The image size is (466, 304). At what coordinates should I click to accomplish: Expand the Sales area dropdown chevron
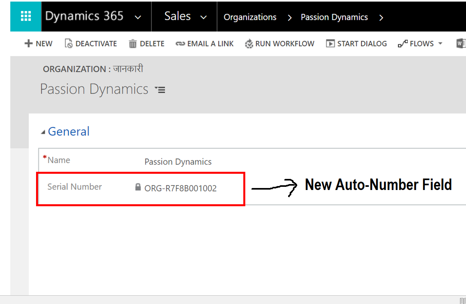[204, 17]
